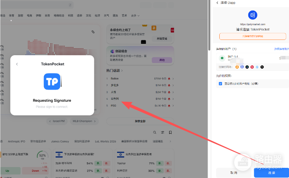Viewport: 289px width, 178px height.
Task: Click the 账户 1-1 account row
Action: coord(253,58)
